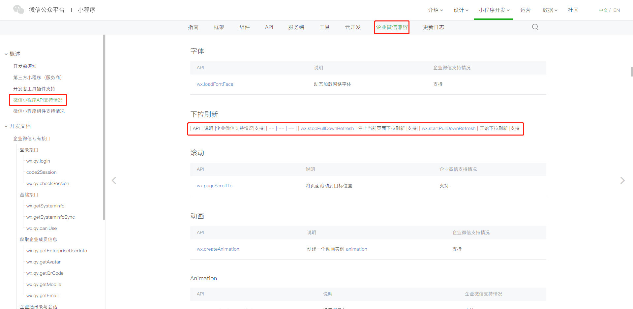Switch language to 中文

point(603,10)
